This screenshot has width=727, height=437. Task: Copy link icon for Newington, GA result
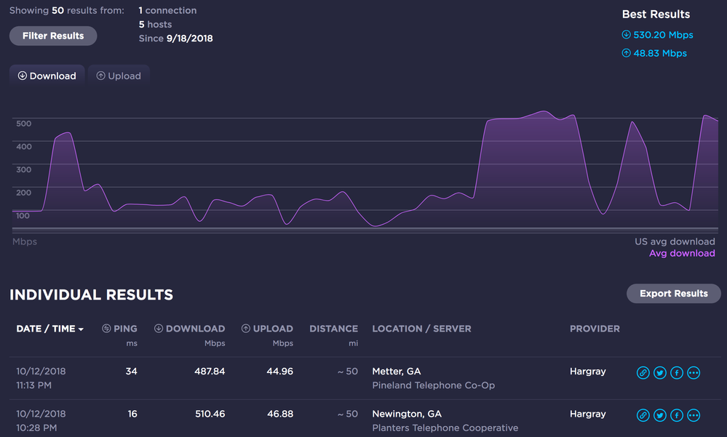(643, 415)
